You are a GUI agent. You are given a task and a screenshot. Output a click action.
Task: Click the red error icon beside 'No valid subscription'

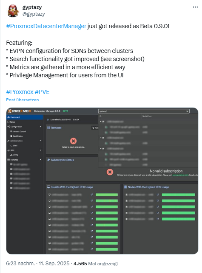point(110,172)
